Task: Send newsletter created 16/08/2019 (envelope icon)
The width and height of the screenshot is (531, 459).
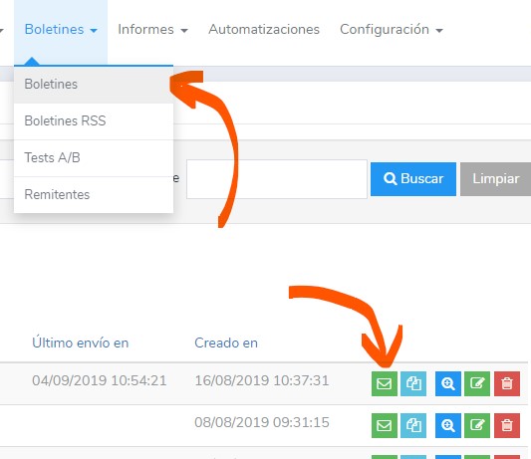Action: point(385,383)
